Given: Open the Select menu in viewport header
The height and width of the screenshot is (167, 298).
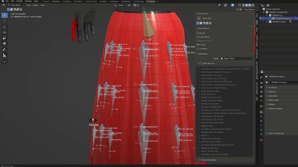Looking at the screenshot, I should click(x=35, y=5).
